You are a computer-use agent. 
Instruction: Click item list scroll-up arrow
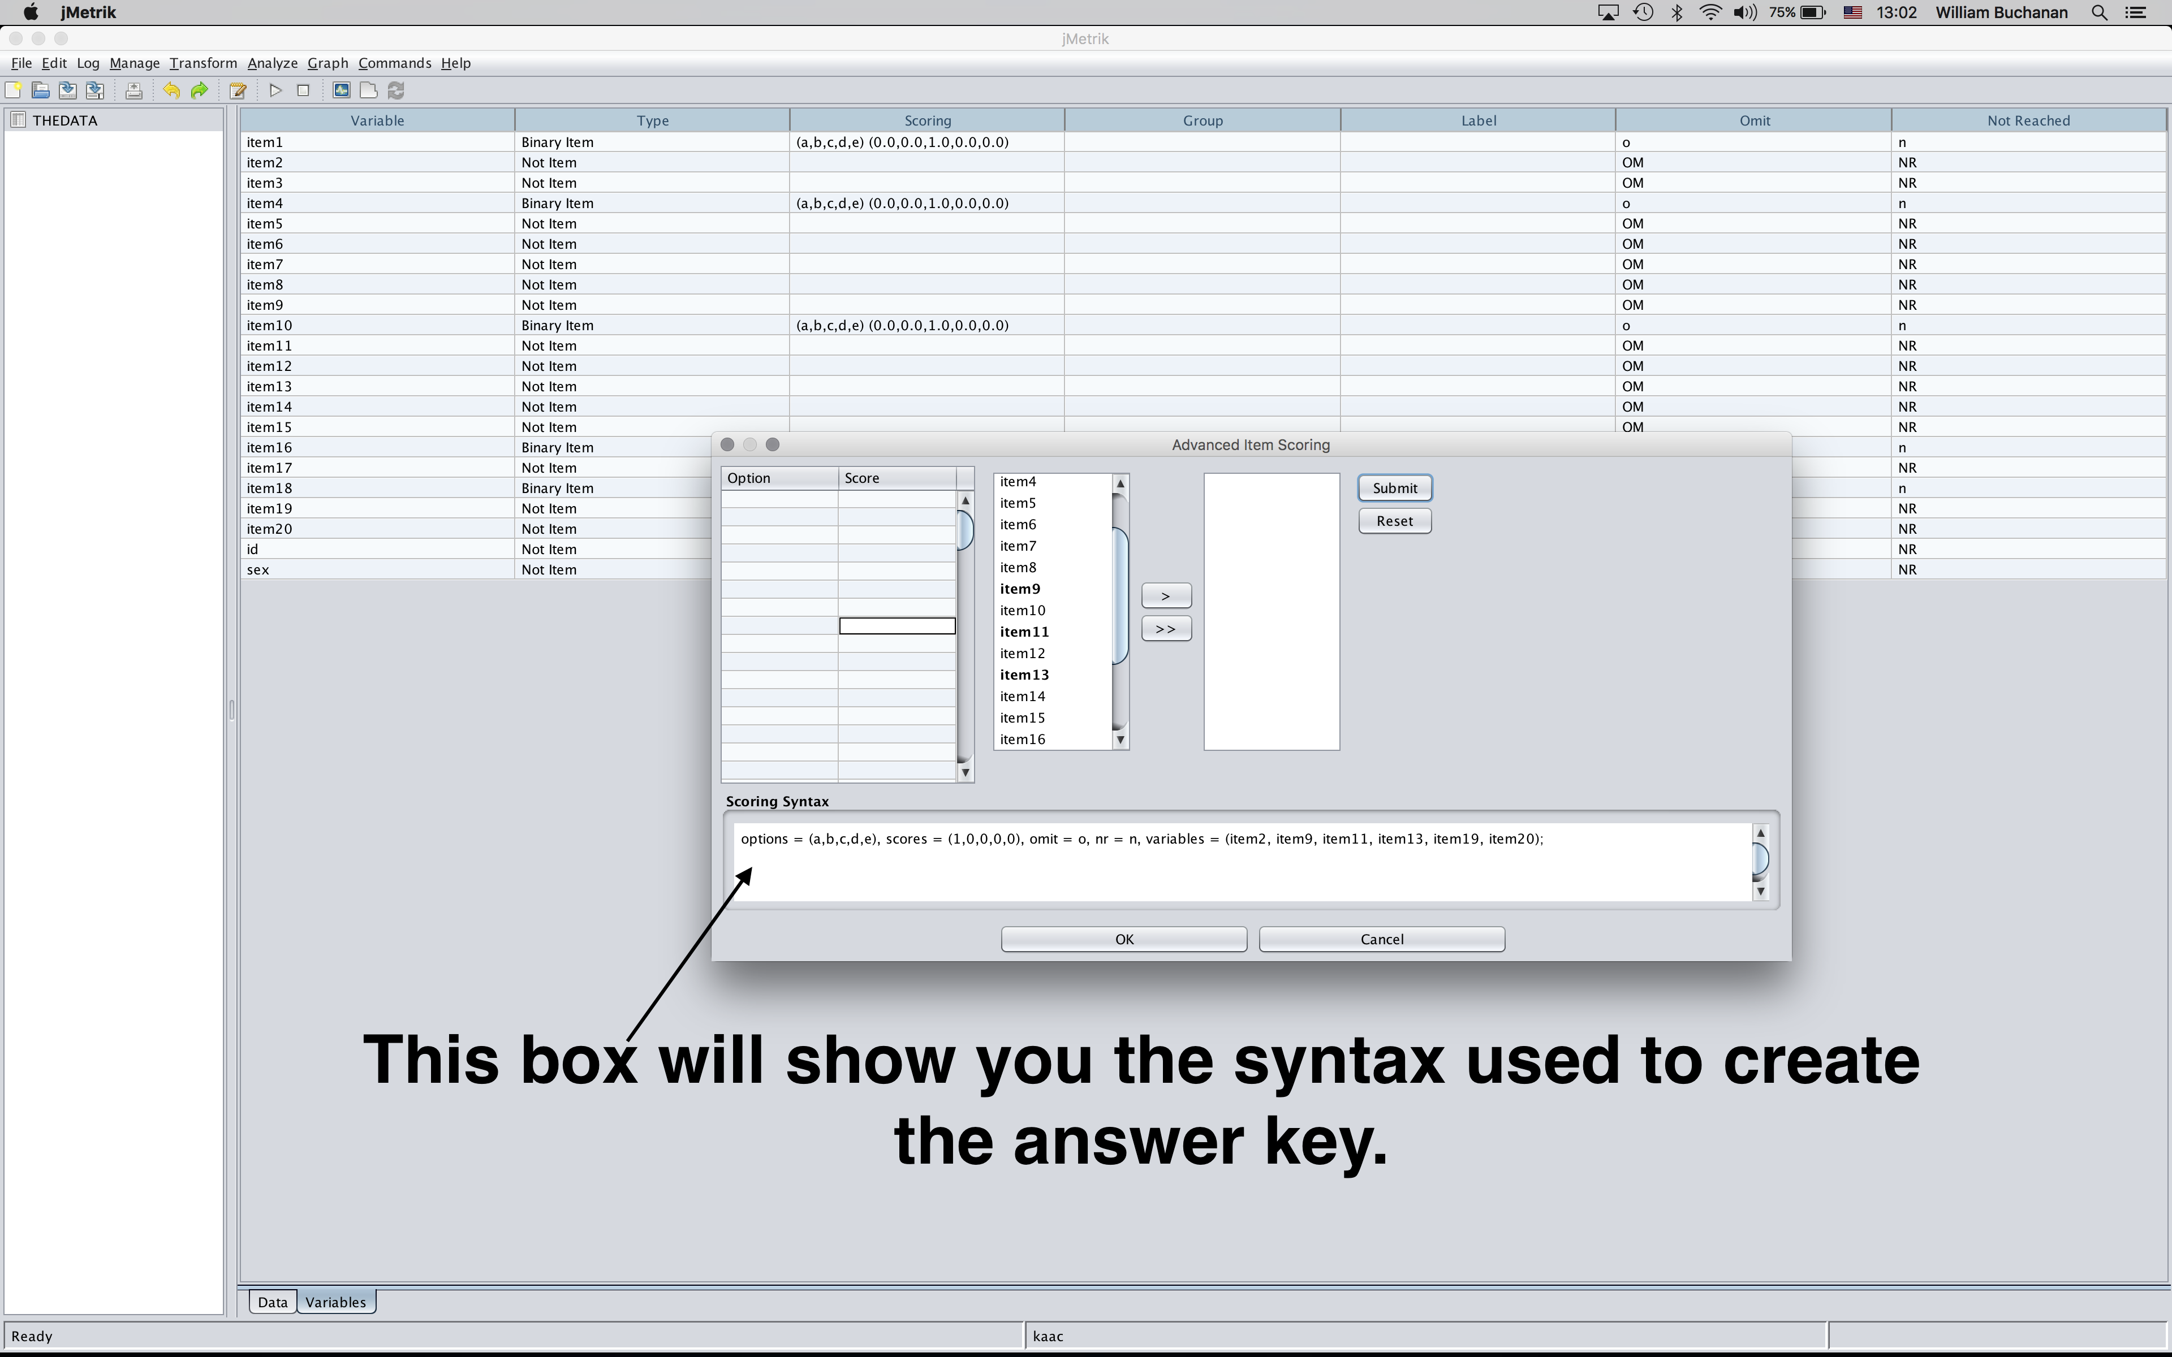1120,484
